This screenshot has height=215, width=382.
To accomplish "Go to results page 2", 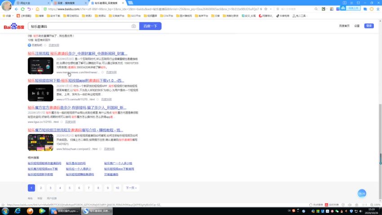I will (41, 188).
